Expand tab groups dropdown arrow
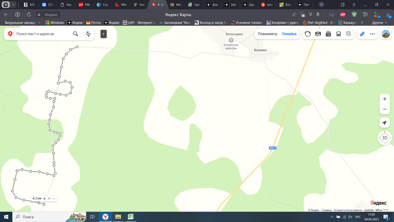The image size is (394, 222). click(x=13, y=5)
